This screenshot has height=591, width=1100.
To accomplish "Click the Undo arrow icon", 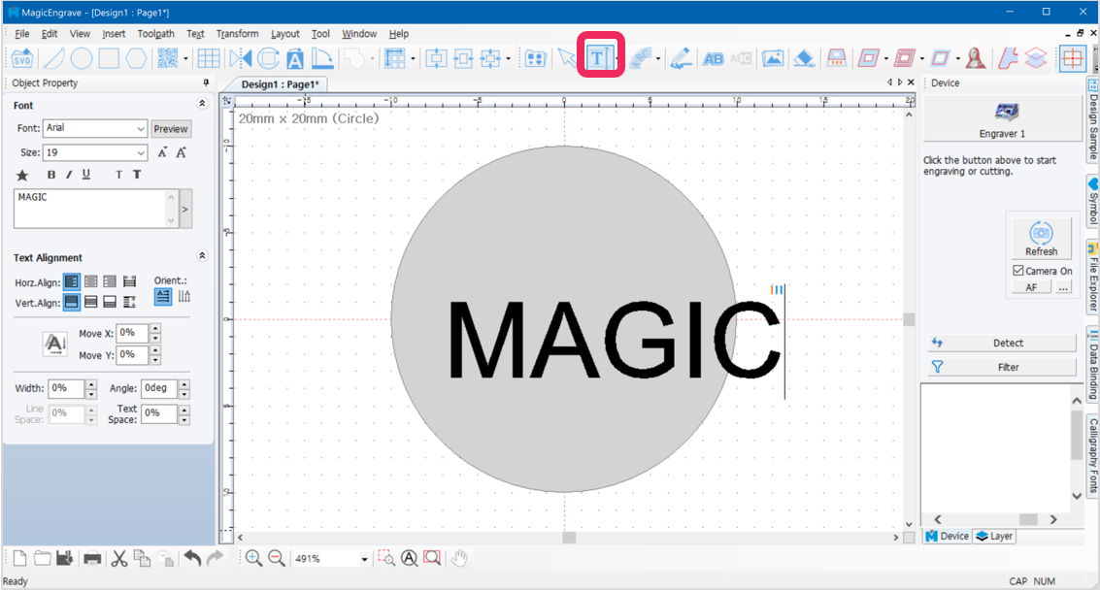I will click(192, 558).
